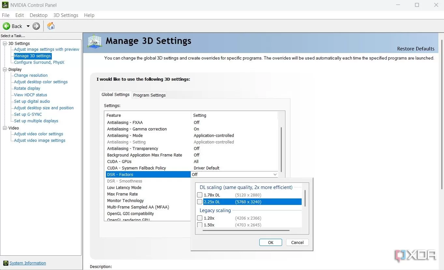
Task: Open the Back history dropdown arrow
Action: [28, 26]
